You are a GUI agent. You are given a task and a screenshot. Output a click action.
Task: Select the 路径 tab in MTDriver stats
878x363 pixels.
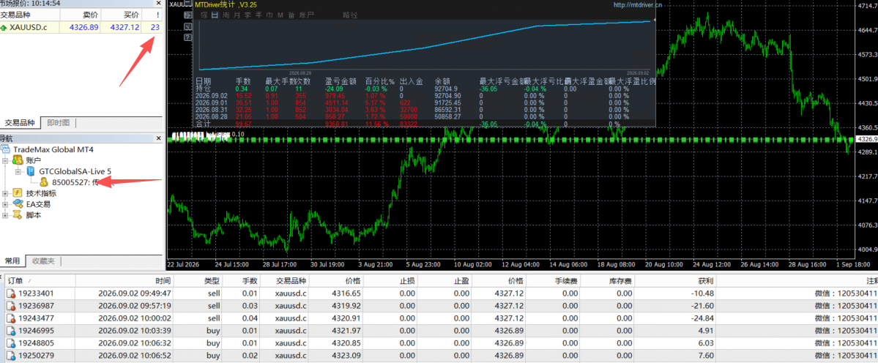tap(350, 15)
